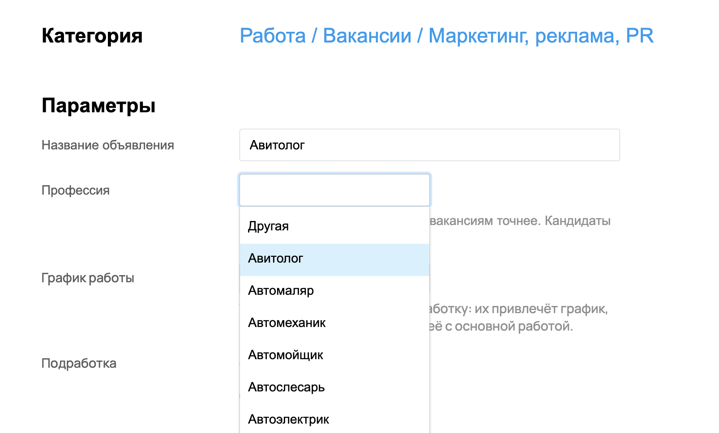Viewport: 719px width, 433px height.
Task: Pick Автомеханик from the profession list
Action: pos(287,323)
